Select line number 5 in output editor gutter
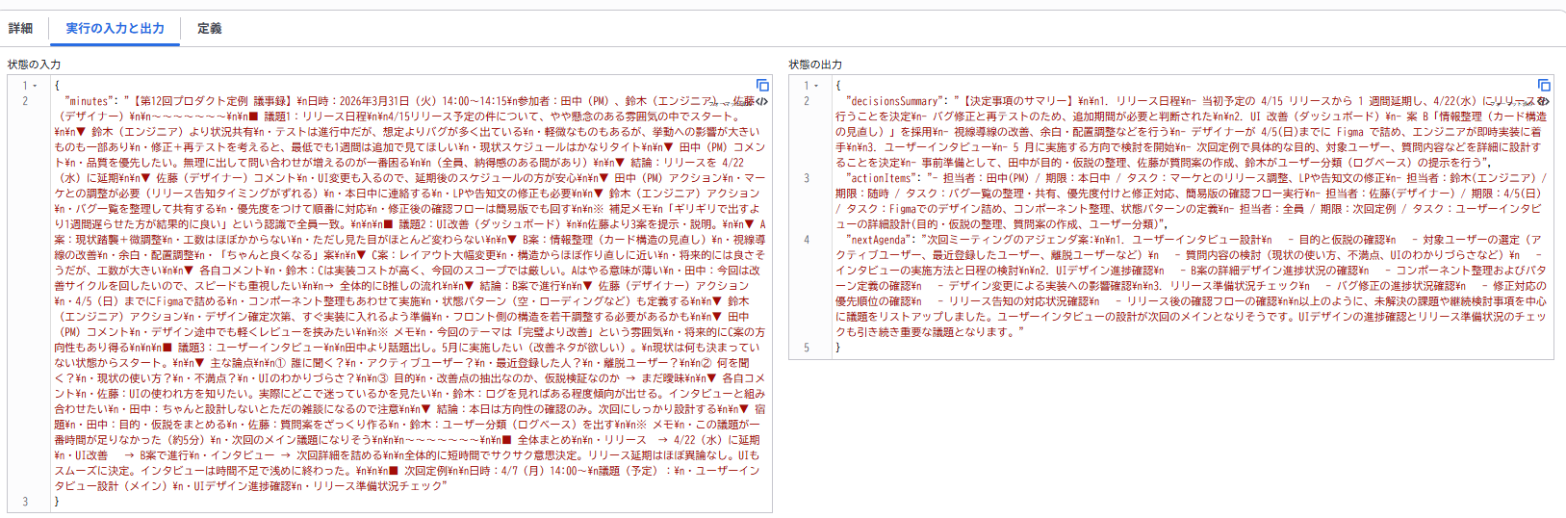The height and width of the screenshot is (518, 1566). [808, 348]
